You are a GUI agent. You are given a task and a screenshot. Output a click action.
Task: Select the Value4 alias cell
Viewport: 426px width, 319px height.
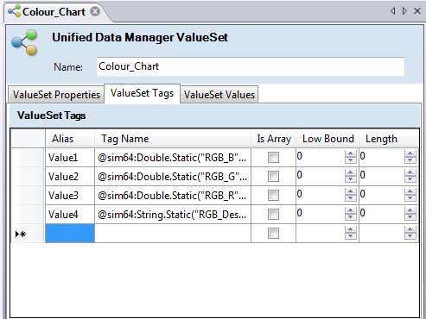click(70, 214)
